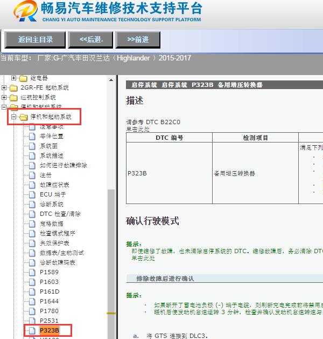Click the P1589 document icon

point(32,273)
